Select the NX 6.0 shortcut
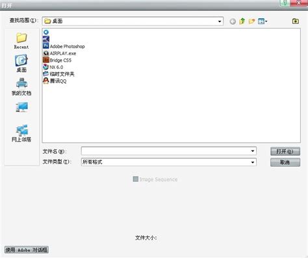This screenshot has width=308, height=259. pyautogui.click(x=53, y=67)
